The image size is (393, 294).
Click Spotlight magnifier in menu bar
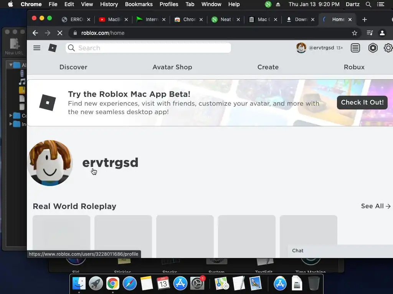(368, 4)
